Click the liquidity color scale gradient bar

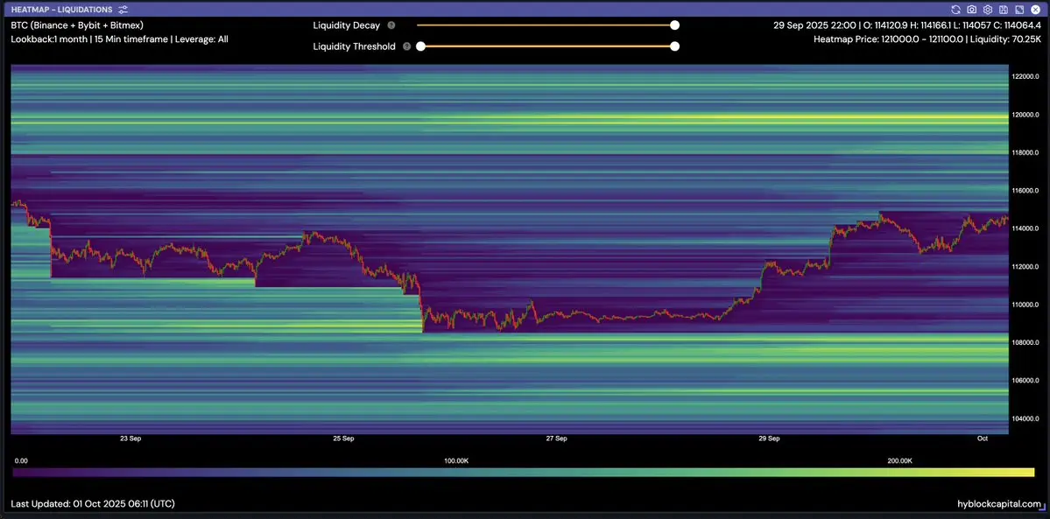tap(523, 473)
